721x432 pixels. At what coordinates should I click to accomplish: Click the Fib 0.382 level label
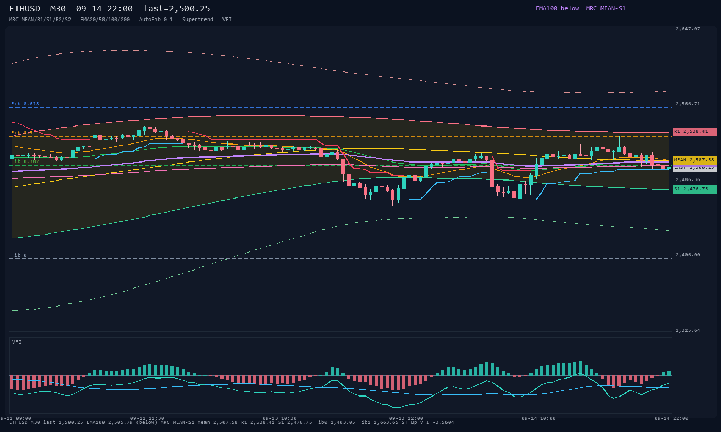(25, 161)
